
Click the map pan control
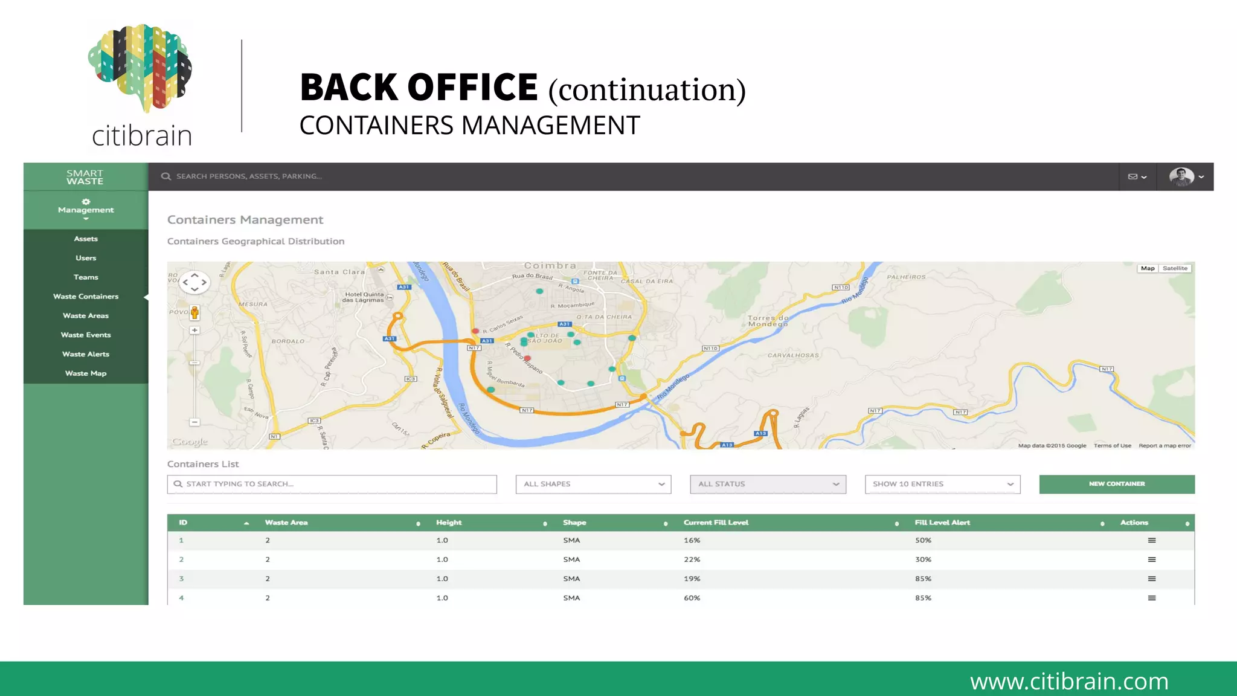pyautogui.click(x=194, y=282)
